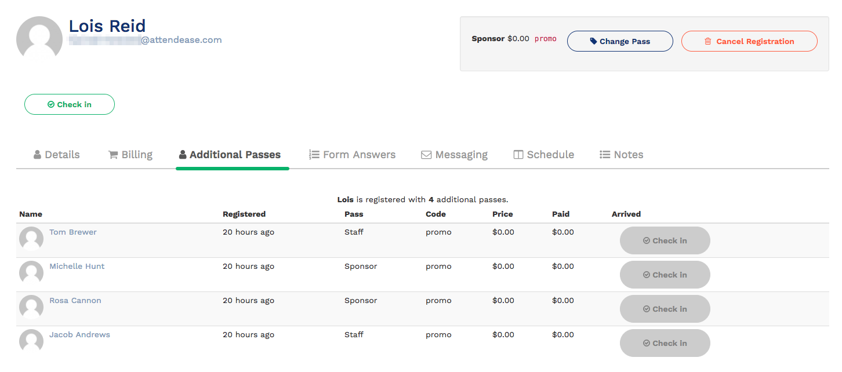Click the envelope icon on Messaging tab
The image size is (842, 372).
coord(426,154)
